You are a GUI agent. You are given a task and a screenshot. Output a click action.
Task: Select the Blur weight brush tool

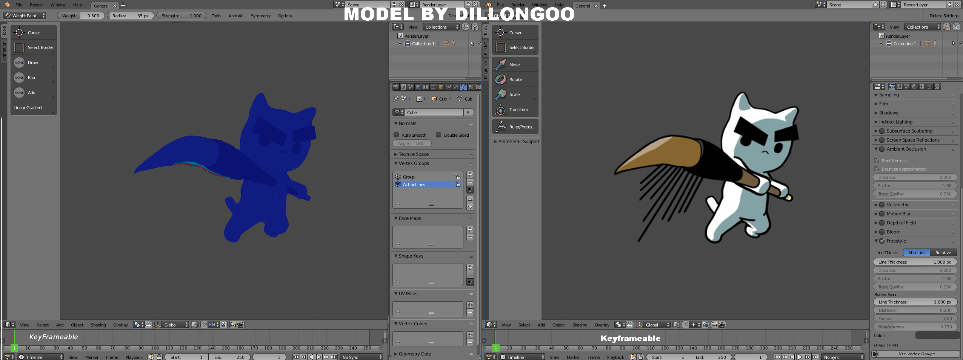(x=34, y=78)
